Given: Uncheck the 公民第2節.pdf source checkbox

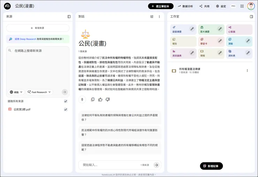Looking at the screenshot, I should tap(66, 110).
